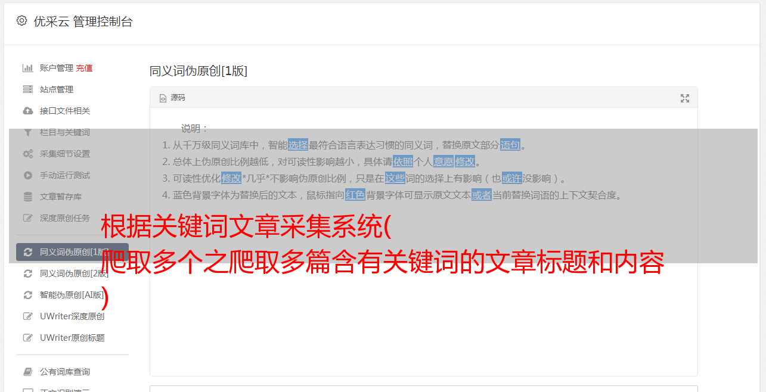
Task: Click the 接口文件相关 cloud upload icon
Action: (x=27, y=111)
